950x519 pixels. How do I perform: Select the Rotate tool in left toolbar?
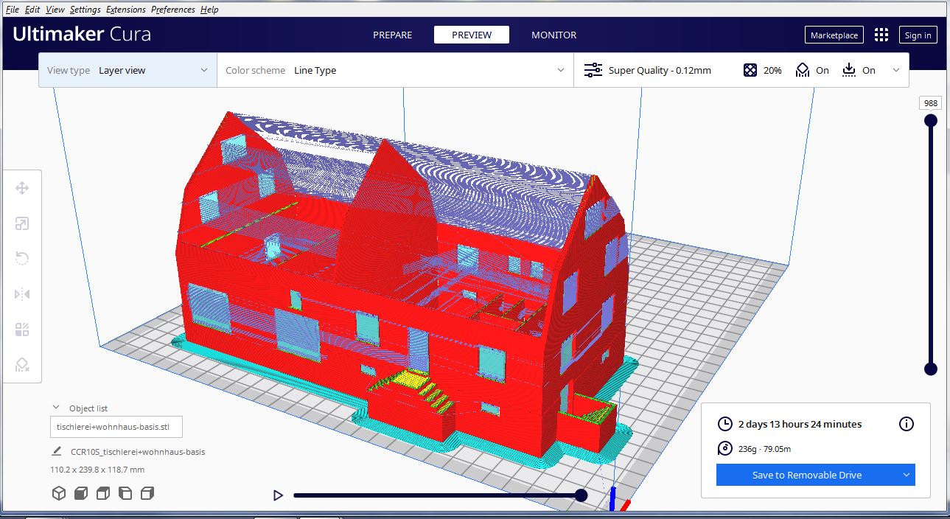[x=22, y=259]
